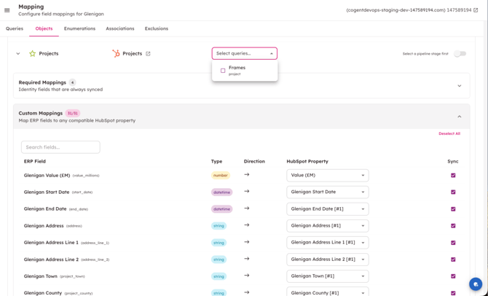Check the Frames query checkbox
The height and width of the screenshot is (296, 488).
[x=223, y=71]
